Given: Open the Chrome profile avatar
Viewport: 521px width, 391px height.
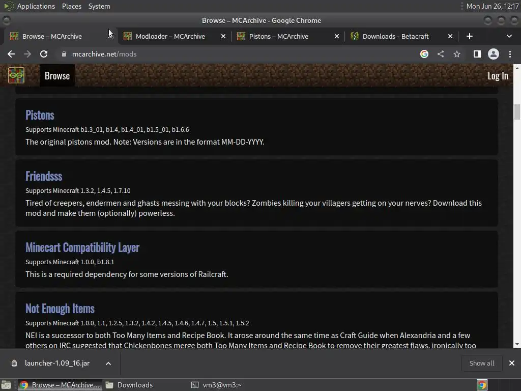Looking at the screenshot, I should pos(494,54).
